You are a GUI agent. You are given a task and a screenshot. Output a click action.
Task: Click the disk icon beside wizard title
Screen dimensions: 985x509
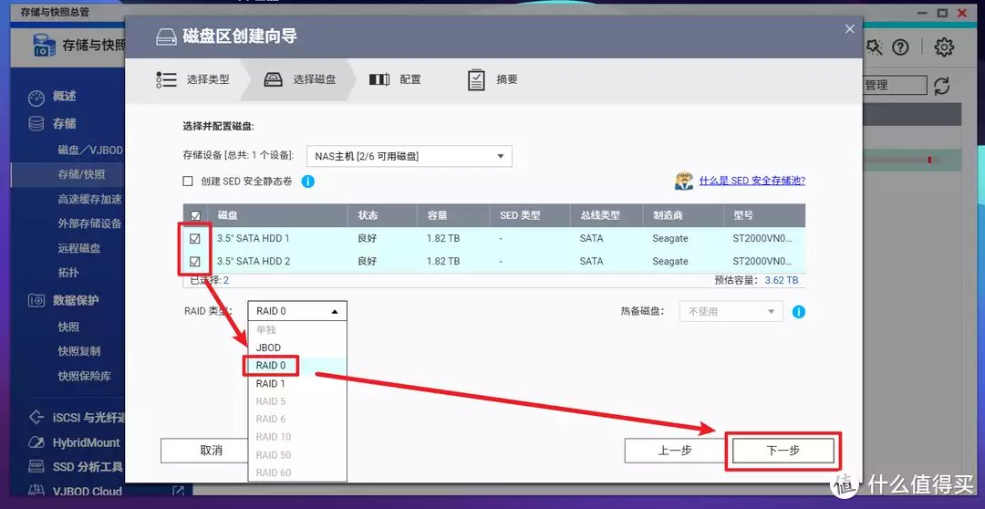tap(166, 36)
